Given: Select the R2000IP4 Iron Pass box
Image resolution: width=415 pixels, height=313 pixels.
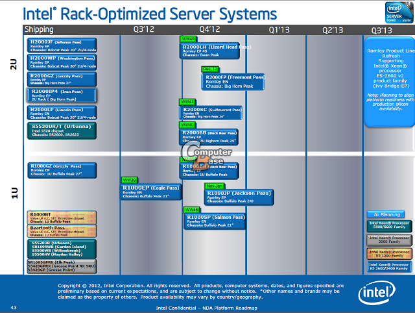Looking at the screenshot, I should [62, 95].
